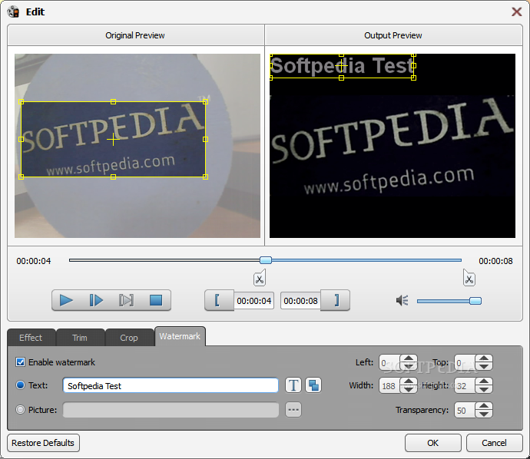
Task: Decrease the Top value
Action: click(484, 366)
